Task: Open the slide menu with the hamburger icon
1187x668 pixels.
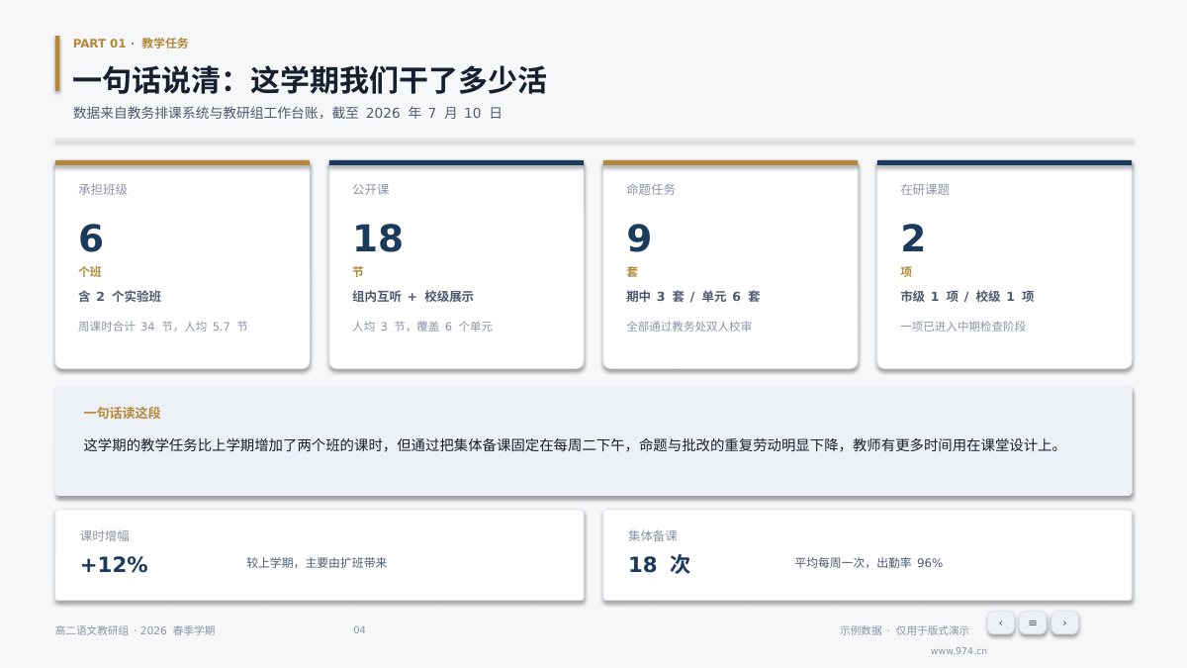Action: pyautogui.click(x=1033, y=622)
